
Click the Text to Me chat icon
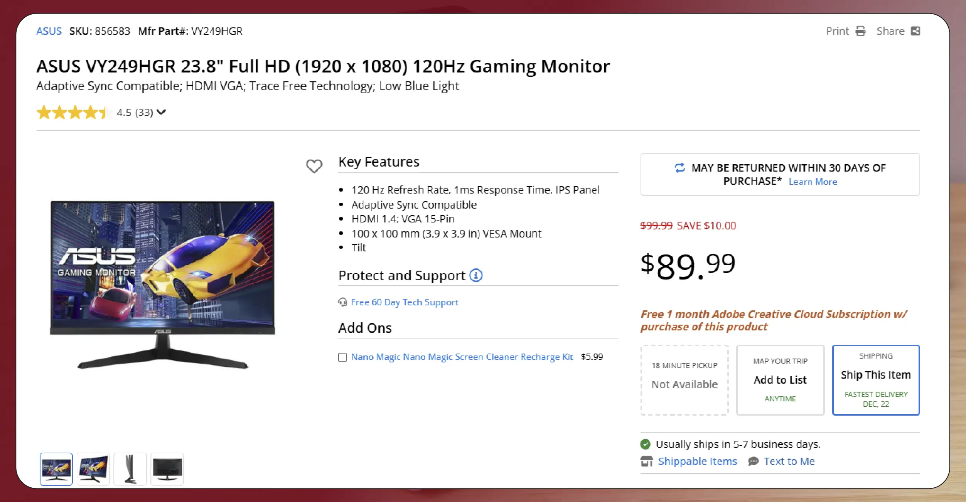point(753,461)
